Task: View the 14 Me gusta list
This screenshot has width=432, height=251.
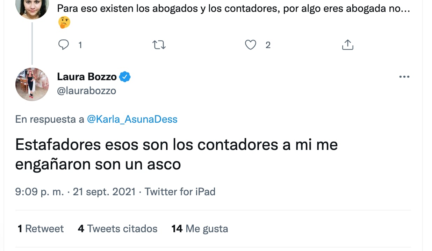Action: [x=199, y=228]
